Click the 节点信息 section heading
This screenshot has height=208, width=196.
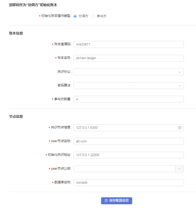pos(16,116)
